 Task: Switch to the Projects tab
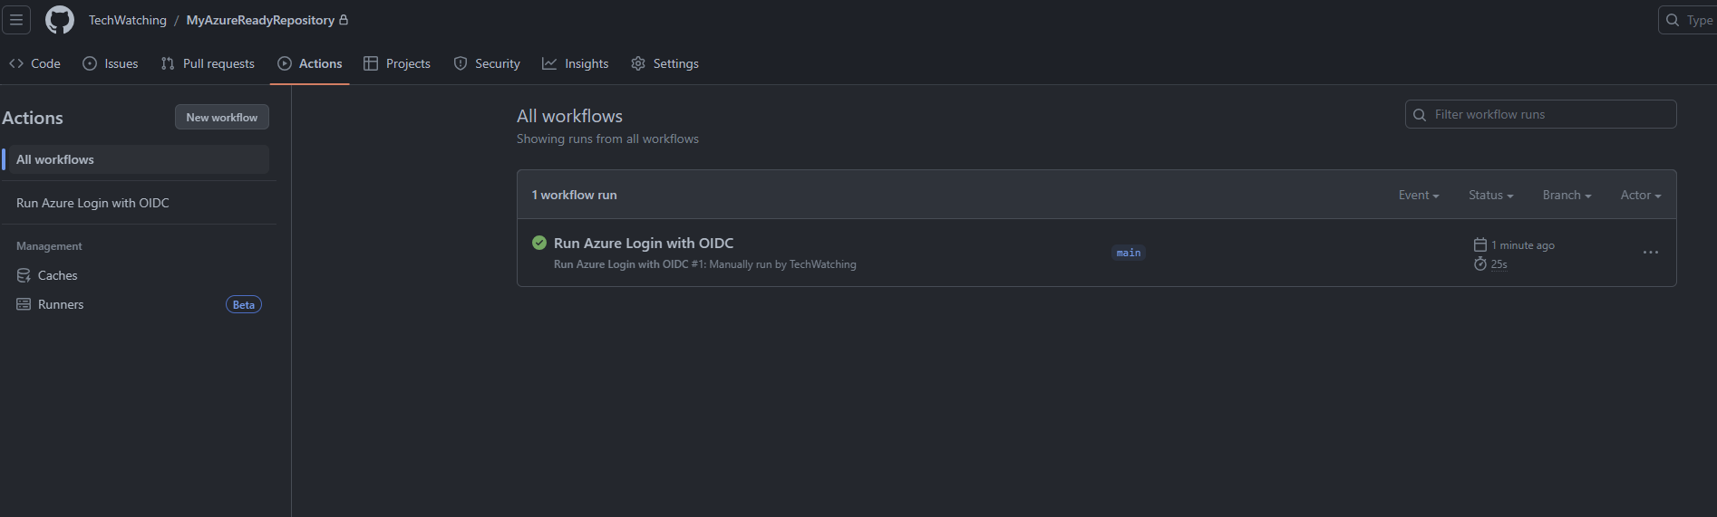397,63
